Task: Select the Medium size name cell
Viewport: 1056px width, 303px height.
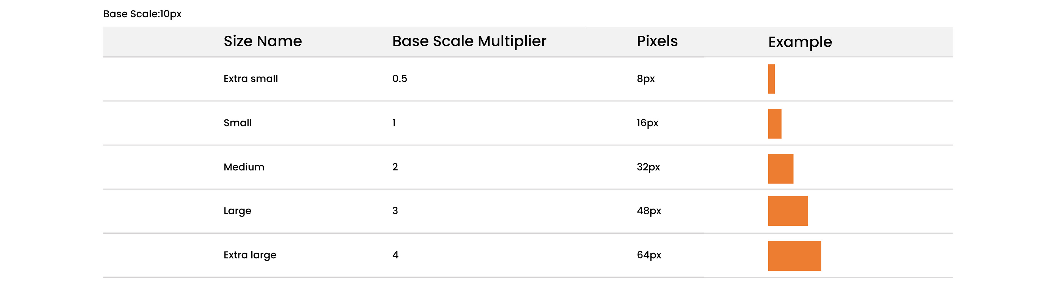Action: (243, 167)
